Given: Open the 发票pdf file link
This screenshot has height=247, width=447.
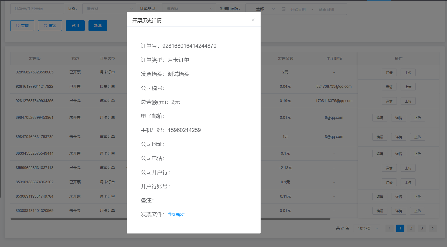Looking at the screenshot, I should 176,214.
